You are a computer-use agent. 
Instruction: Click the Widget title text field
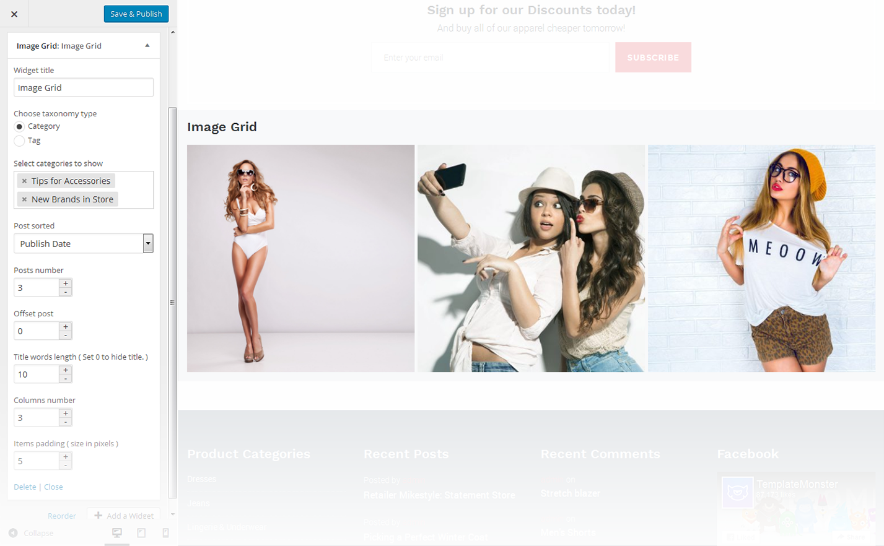(83, 87)
